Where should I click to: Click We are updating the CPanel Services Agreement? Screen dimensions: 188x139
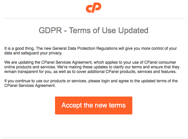pos(49,62)
